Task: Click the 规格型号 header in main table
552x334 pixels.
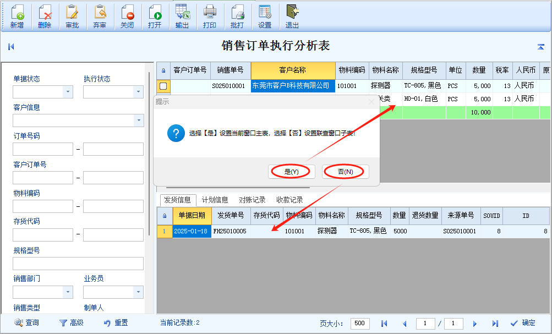Action: click(424, 70)
